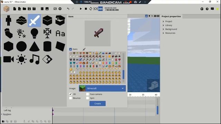221x124 pixels.
Task: Expand the Resources section
Action: point(163,33)
